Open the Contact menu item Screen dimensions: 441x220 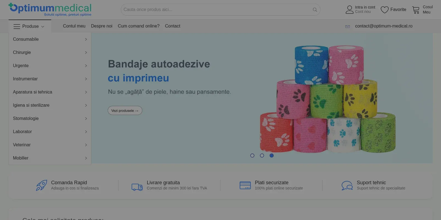pyautogui.click(x=173, y=26)
